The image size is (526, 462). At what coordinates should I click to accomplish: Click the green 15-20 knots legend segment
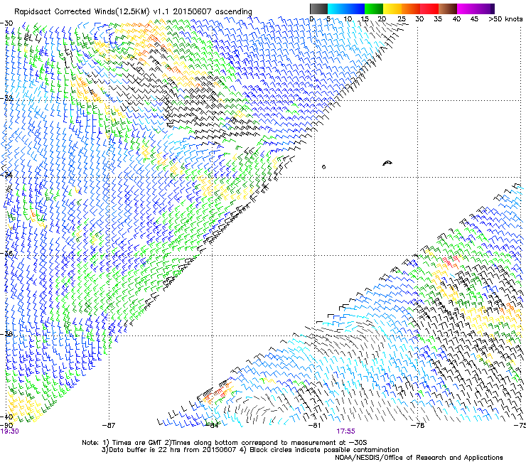(x=374, y=9)
